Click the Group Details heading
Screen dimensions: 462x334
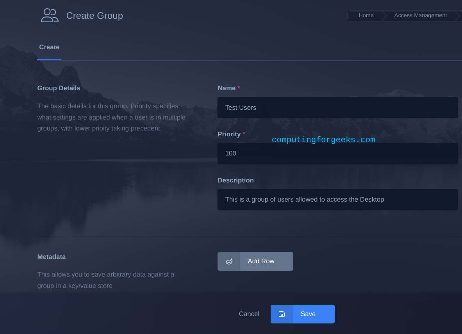(59, 88)
